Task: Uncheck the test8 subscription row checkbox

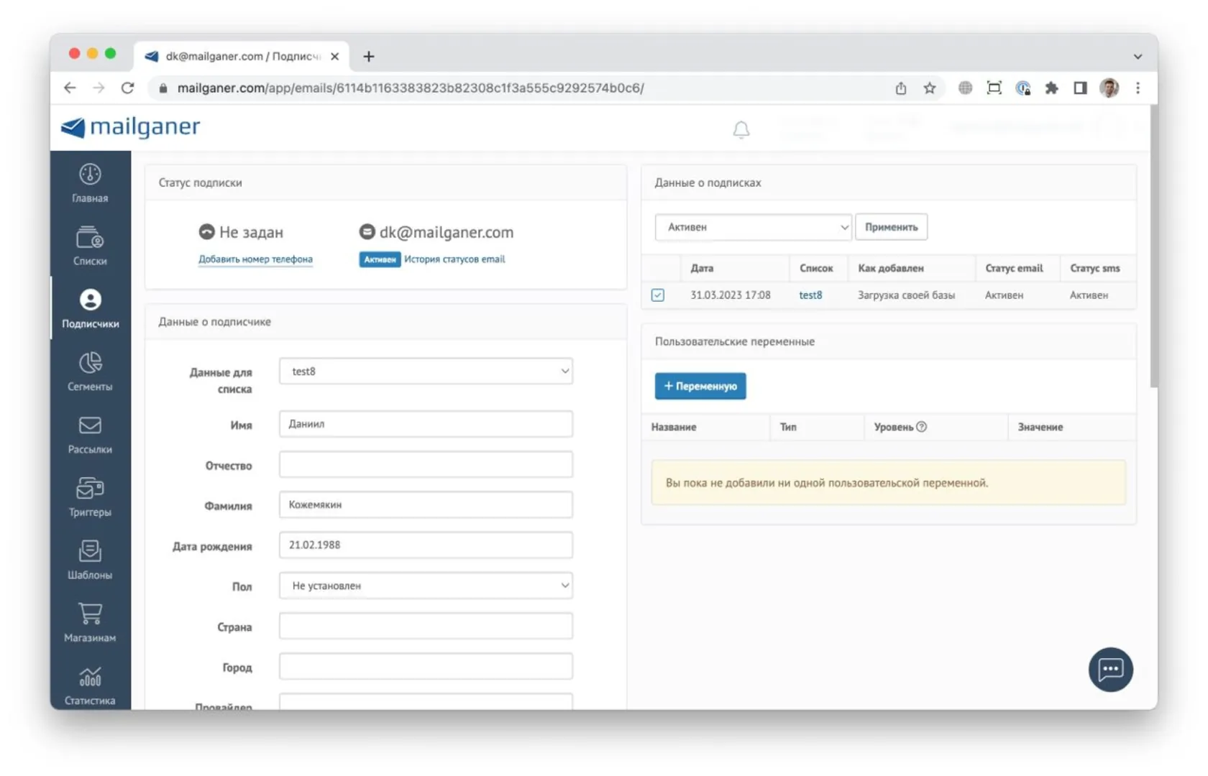Action: pos(658,295)
